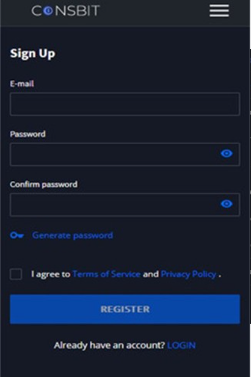This screenshot has height=377, width=251.
Task: Focus the E-mail input field
Action: coord(125,104)
